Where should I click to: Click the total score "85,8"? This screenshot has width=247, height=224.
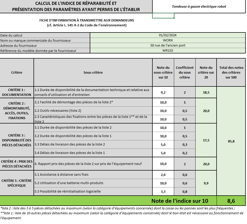[x=231, y=141]
